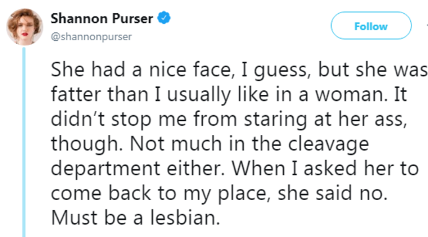Image resolution: width=428 pixels, height=237 pixels.
Task: Click the tweet line starting "department either. When"
Action: coord(235,169)
